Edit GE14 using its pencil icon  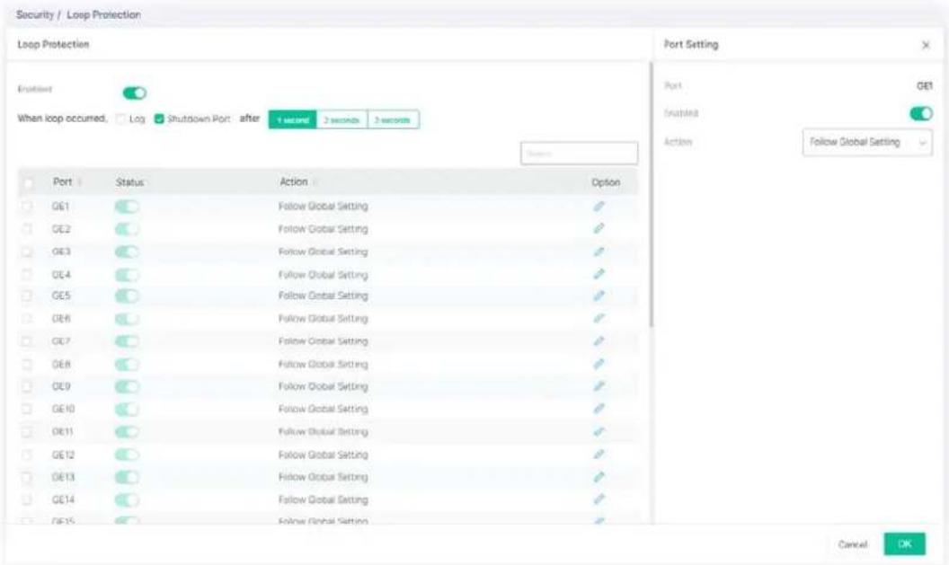pyautogui.click(x=599, y=499)
